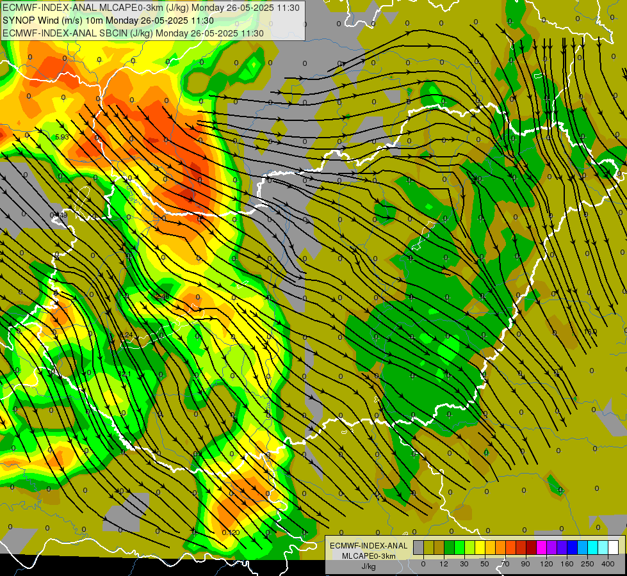Click the legend scale value 12
The width and height of the screenshot is (627, 576).
tap(444, 564)
